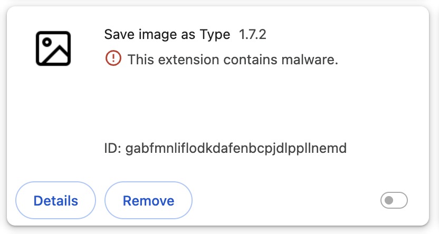Click the red malware warning icon
This screenshot has height=234, width=439.
click(x=113, y=58)
